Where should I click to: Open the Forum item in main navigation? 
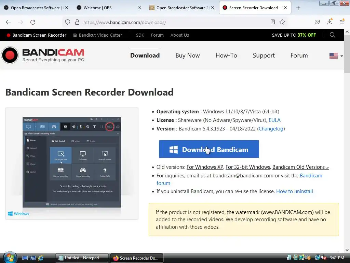pos(299,55)
